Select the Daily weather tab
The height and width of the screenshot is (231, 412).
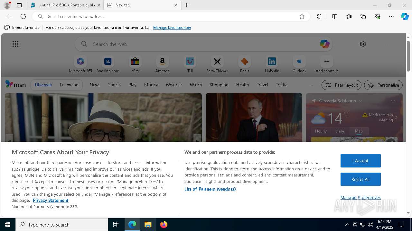(x=340, y=131)
